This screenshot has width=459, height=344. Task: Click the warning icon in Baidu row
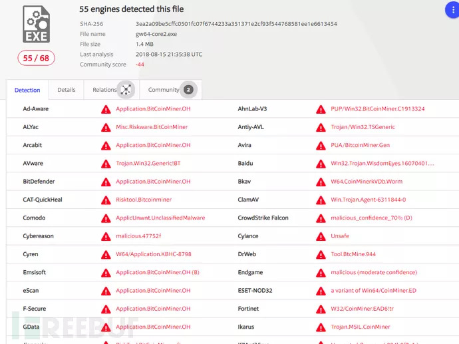tap(321, 164)
